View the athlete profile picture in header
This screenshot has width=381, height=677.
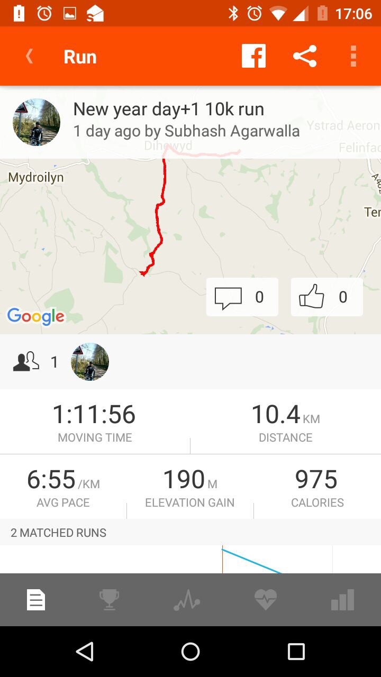(x=37, y=122)
